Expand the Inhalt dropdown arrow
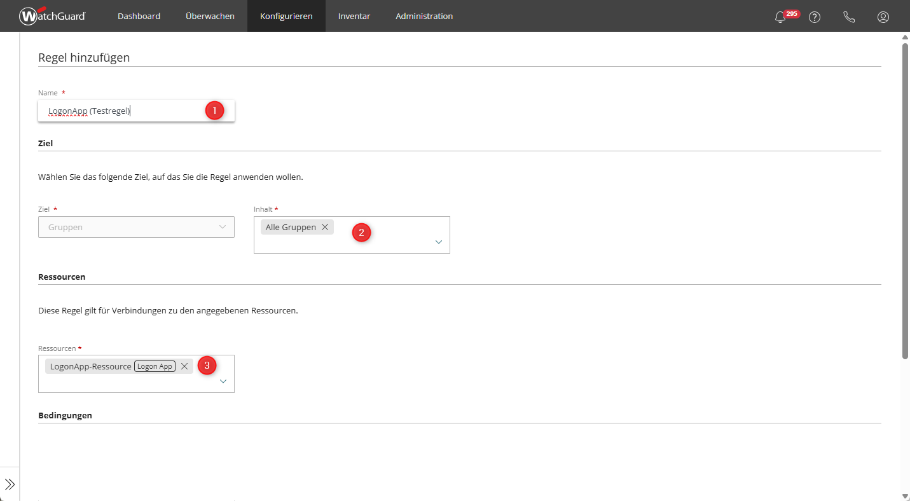Image resolution: width=910 pixels, height=501 pixels. (x=438, y=242)
